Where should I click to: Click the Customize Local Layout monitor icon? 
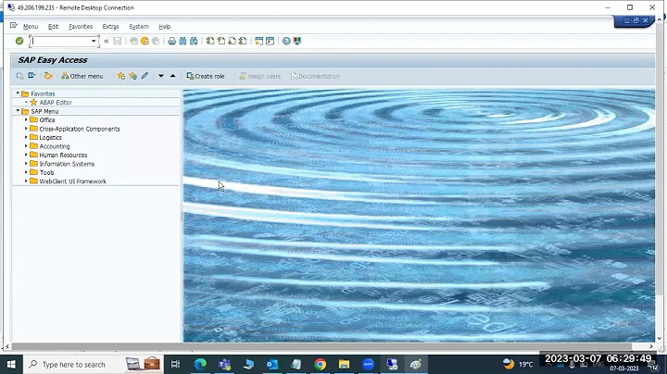pyautogui.click(x=297, y=41)
